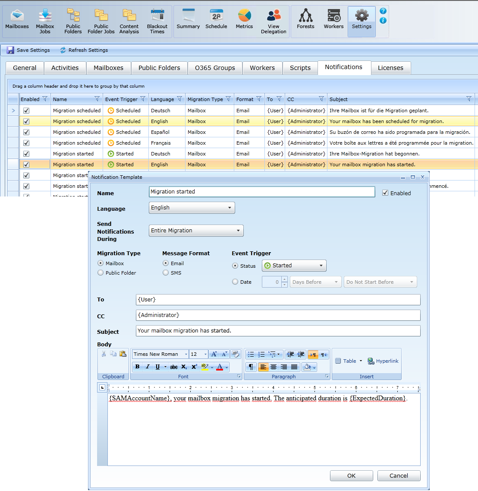Switch to the Licenses tab
The width and height of the screenshot is (478, 491).
(390, 68)
